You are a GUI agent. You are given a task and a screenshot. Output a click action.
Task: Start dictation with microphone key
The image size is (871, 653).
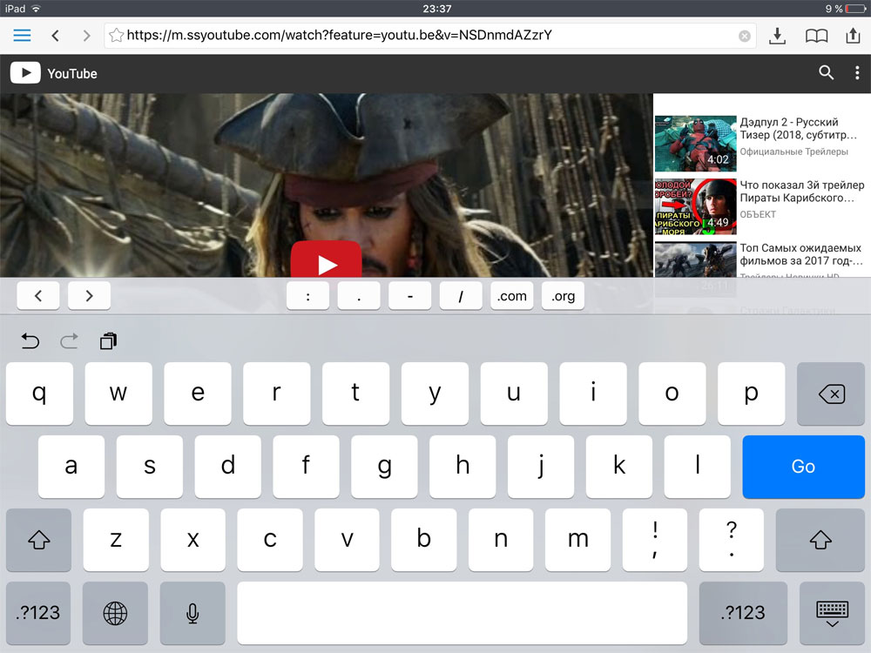pyautogui.click(x=192, y=613)
